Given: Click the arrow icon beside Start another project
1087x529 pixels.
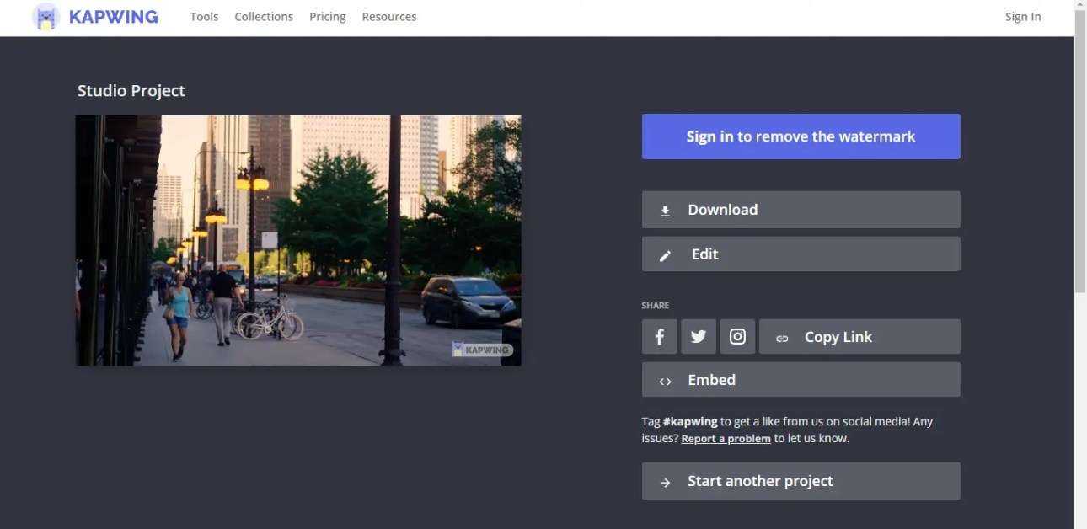Looking at the screenshot, I should click(x=665, y=482).
